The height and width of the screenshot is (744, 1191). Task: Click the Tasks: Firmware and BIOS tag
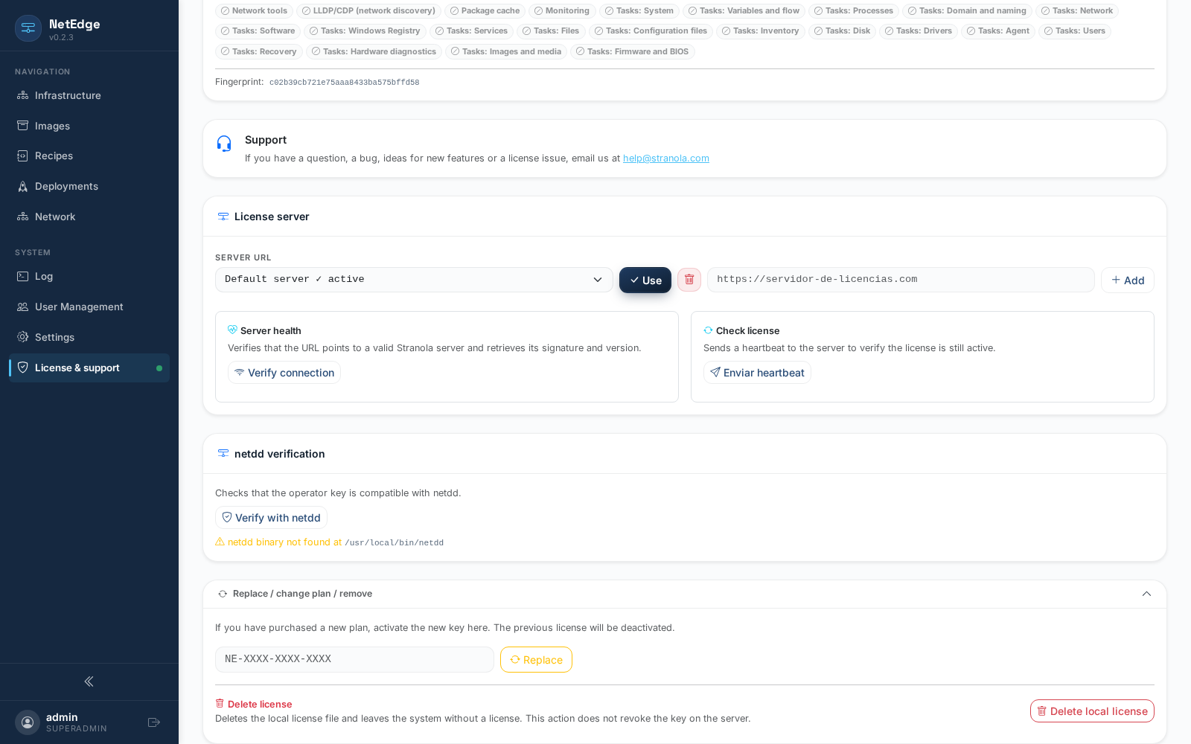tap(633, 52)
